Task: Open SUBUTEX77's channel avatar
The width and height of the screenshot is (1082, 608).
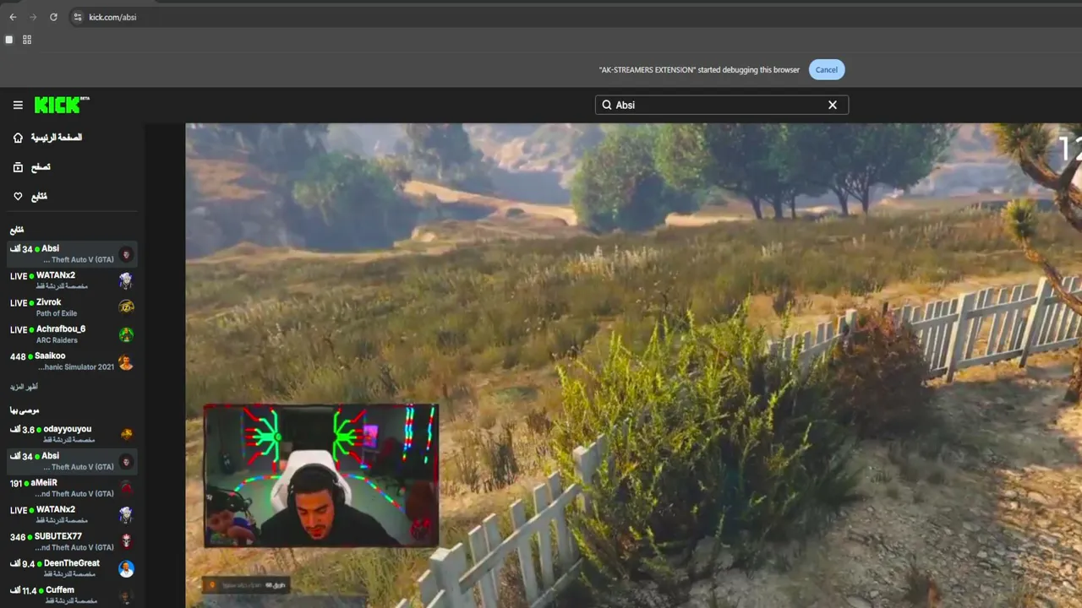Action: [126, 541]
